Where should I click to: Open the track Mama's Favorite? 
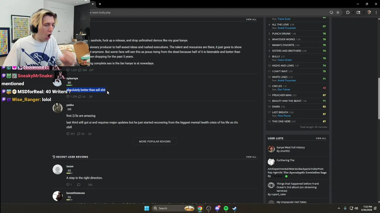283,45
